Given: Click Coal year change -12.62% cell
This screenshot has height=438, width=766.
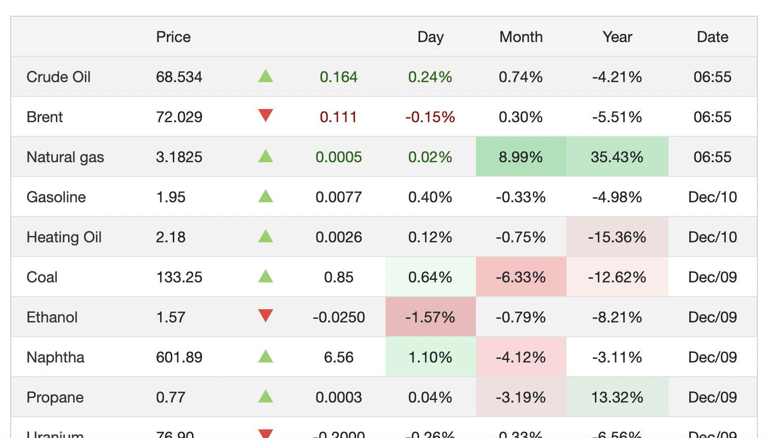Looking at the screenshot, I should tap(617, 277).
